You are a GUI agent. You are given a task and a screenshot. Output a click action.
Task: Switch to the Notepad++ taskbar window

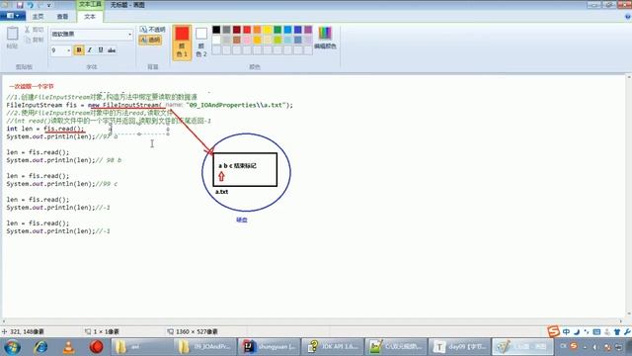tap(395, 347)
